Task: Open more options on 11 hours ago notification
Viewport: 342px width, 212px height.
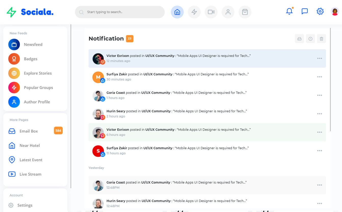Action: (x=319, y=151)
